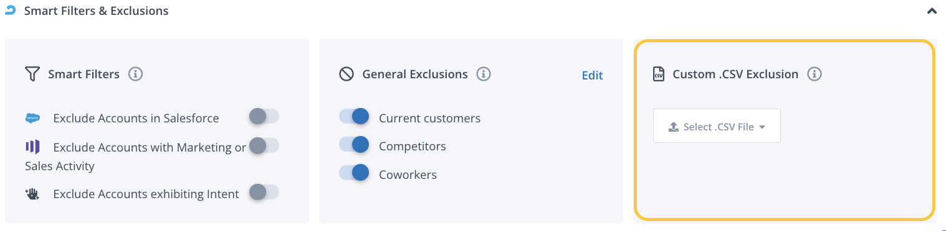Screen dimensions: 946x231
Task: Switch off the Coworkers exclusion toggle
Action: (x=354, y=173)
